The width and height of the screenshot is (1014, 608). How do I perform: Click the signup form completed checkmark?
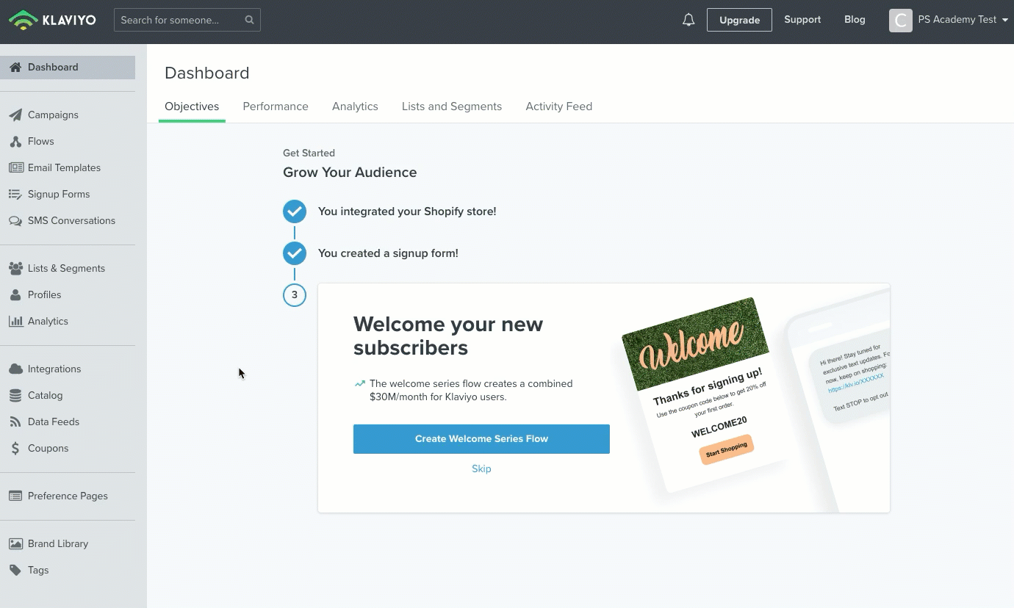[295, 253]
